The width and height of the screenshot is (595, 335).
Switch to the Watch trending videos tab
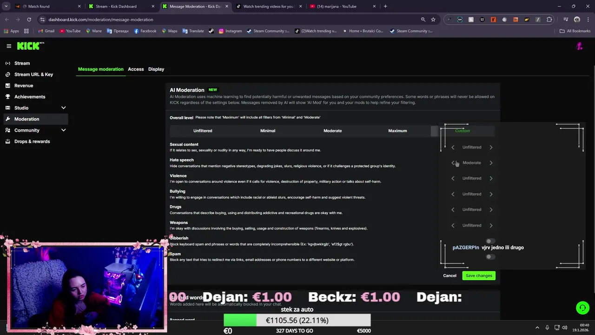click(270, 7)
